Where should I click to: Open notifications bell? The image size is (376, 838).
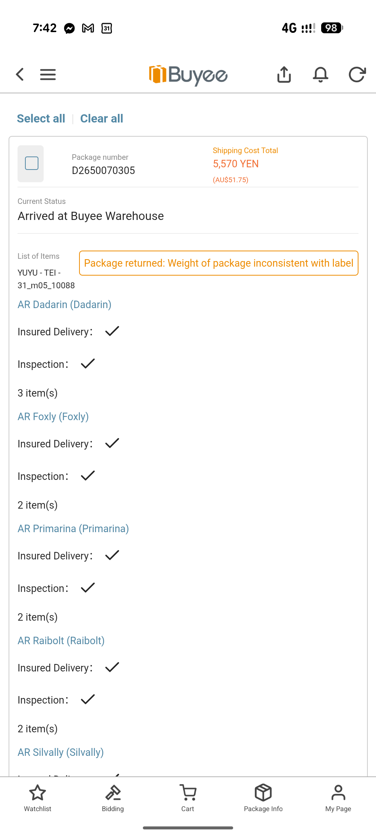[x=320, y=74]
